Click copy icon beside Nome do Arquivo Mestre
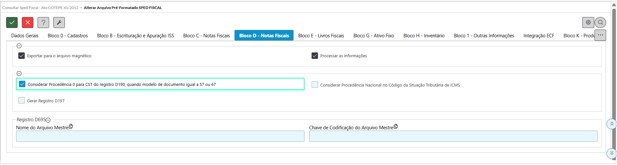Image resolution: width=617 pixels, height=165 pixels. (71, 126)
